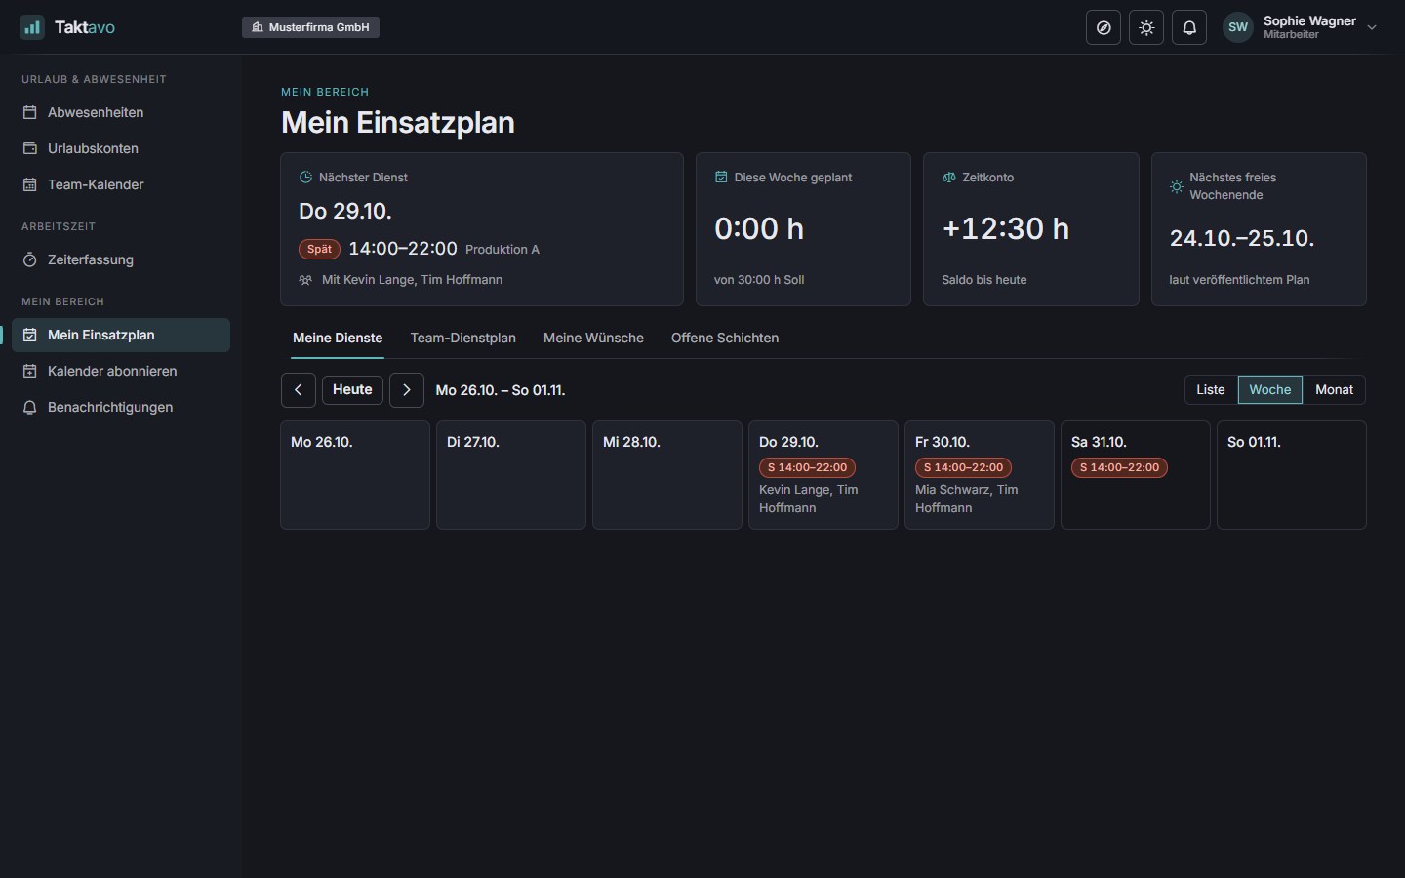Click the 24.10.–25.10. weekend dates

pyautogui.click(x=1242, y=239)
